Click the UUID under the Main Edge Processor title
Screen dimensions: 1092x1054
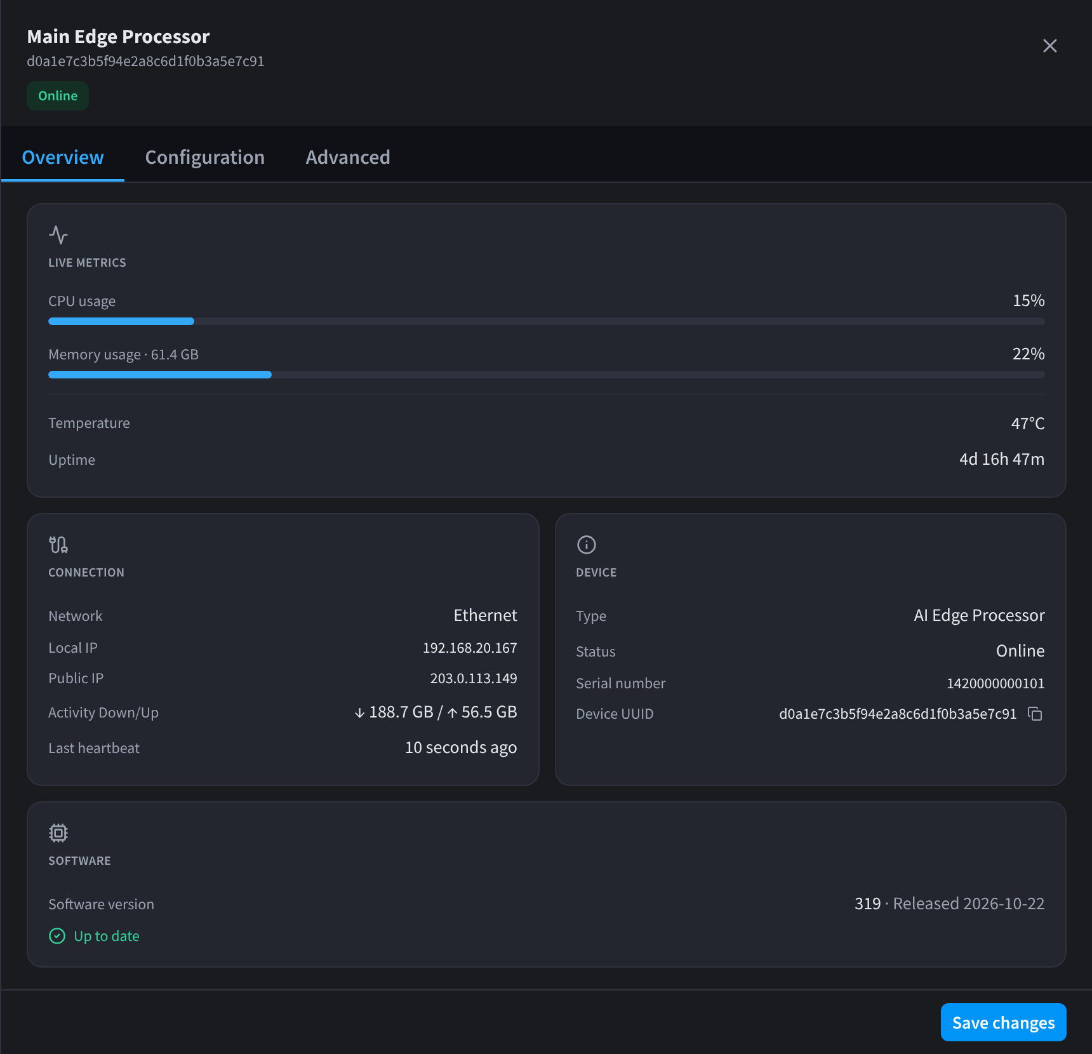click(x=145, y=61)
